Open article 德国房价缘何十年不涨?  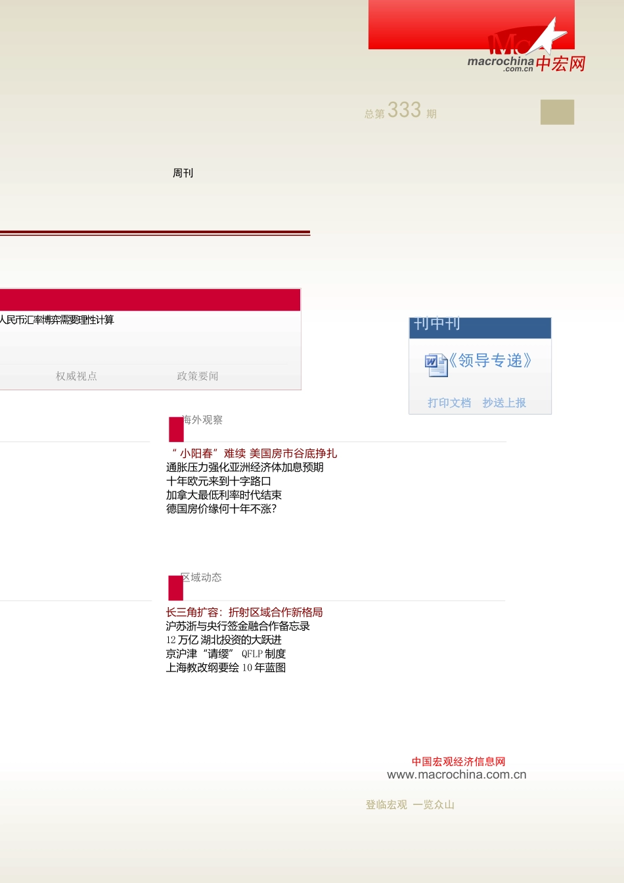pos(221,509)
